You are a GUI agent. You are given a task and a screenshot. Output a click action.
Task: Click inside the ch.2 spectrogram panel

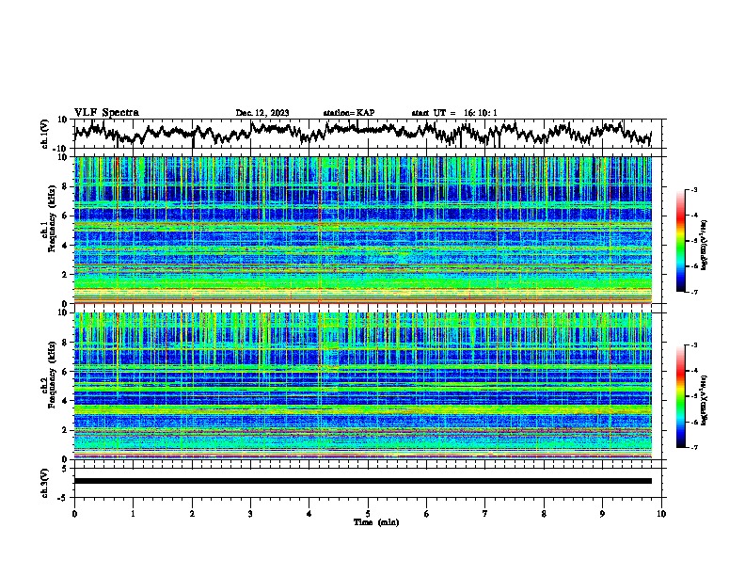click(363, 386)
